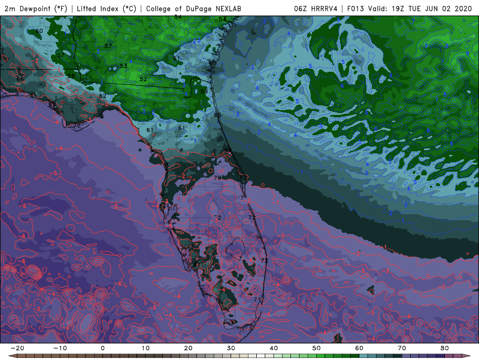This screenshot has width=479, height=359.
Task: Click the "06Z HRRRV4" model run label
Action: point(316,8)
